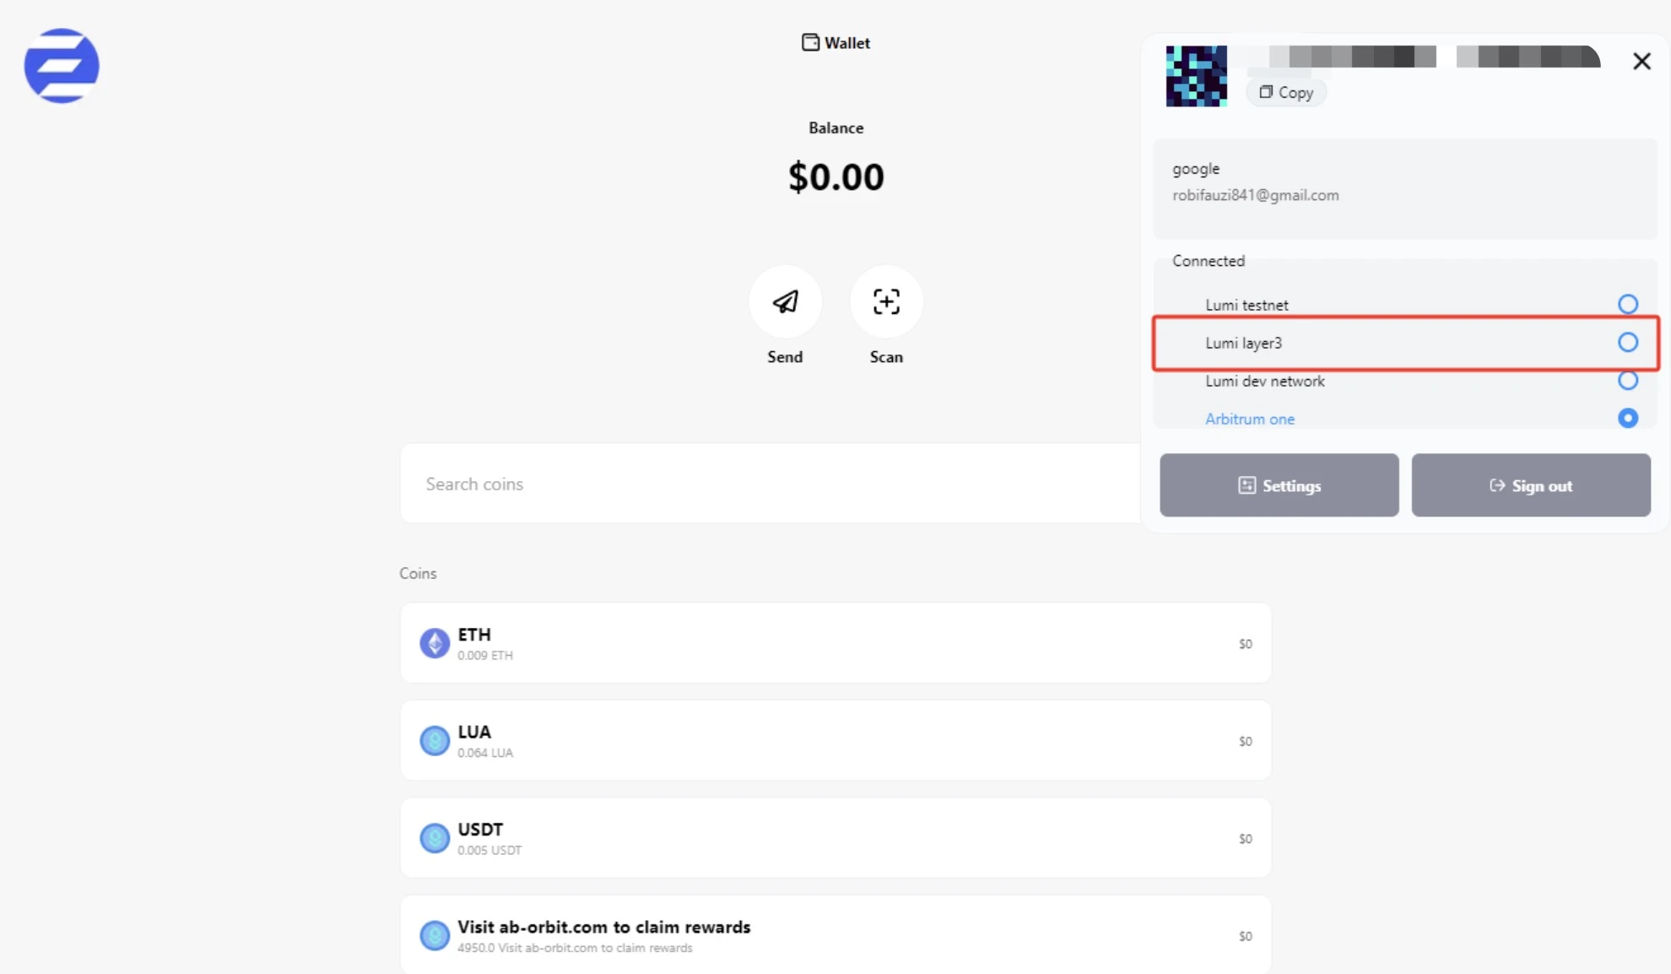This screenshot has width=1671, height=974.
Task: Close the account panel
Action: point(1641,61)
